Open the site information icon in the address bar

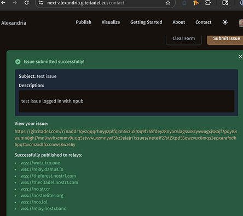(x=41, y=3)
